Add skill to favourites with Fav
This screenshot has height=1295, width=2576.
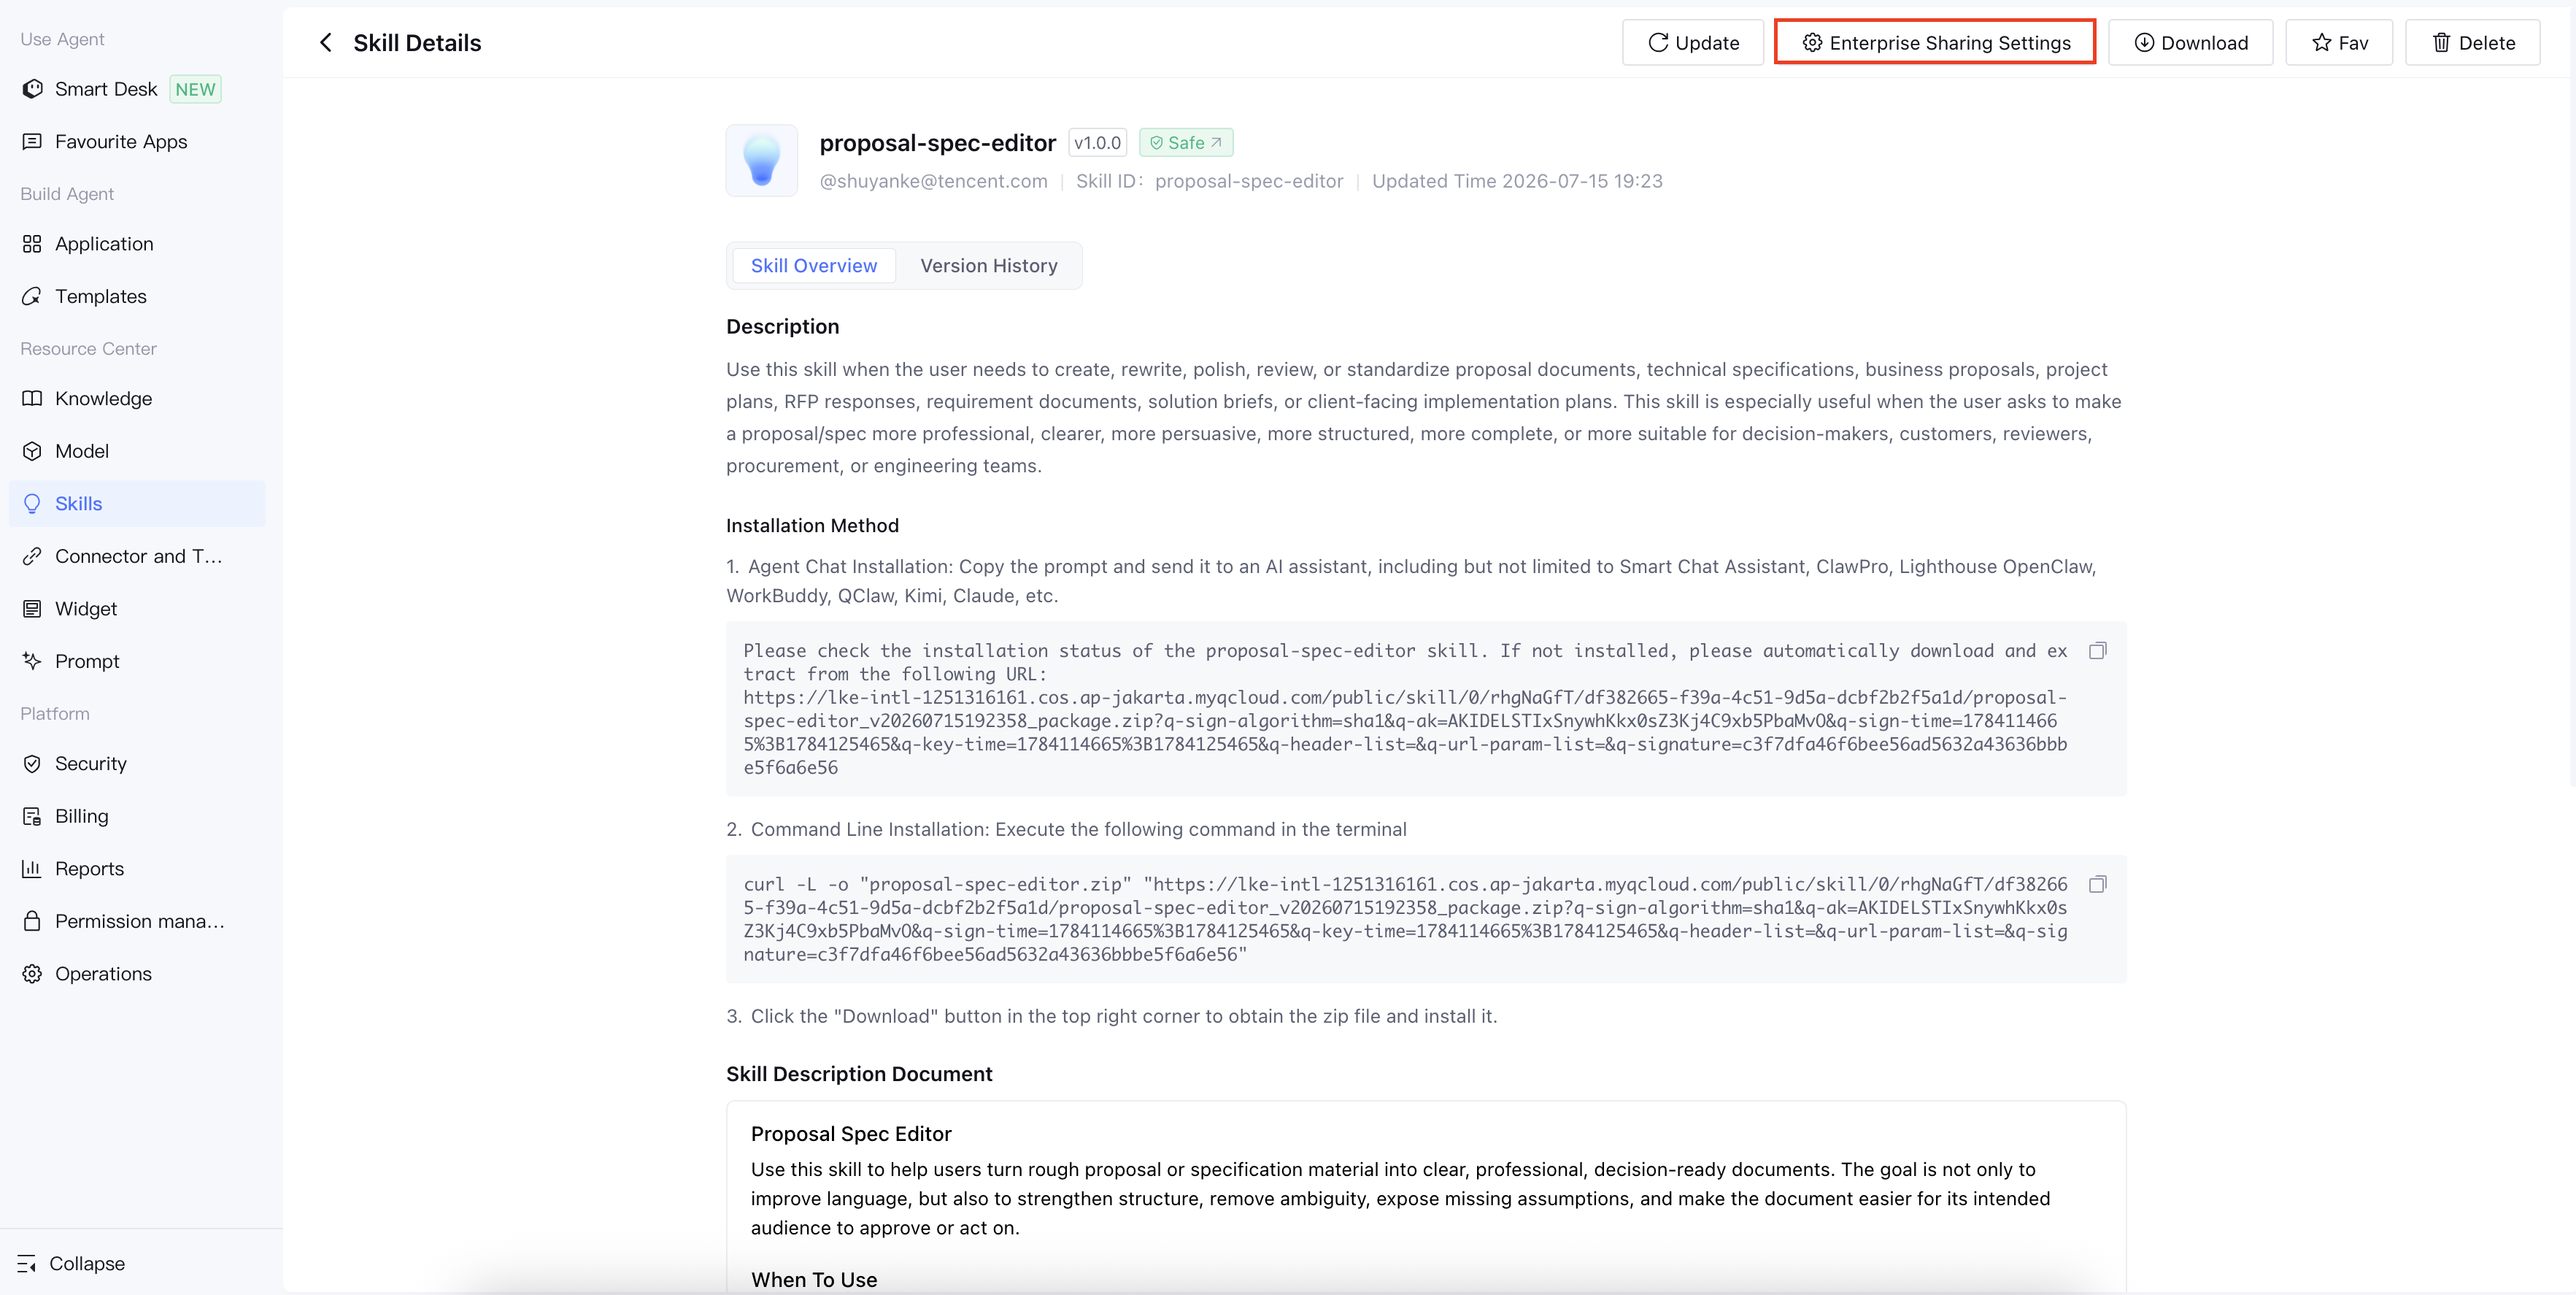click(2338, 42)
